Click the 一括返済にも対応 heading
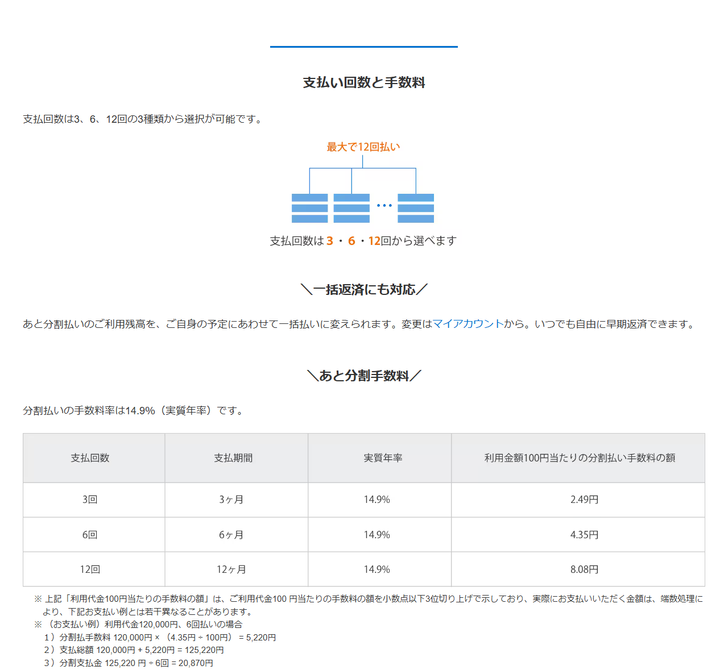Screen dimensions: 728x670 click(x=364, y=289)
